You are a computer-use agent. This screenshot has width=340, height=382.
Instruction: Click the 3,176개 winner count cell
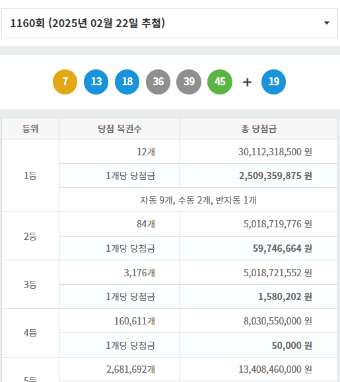point(119,272)
